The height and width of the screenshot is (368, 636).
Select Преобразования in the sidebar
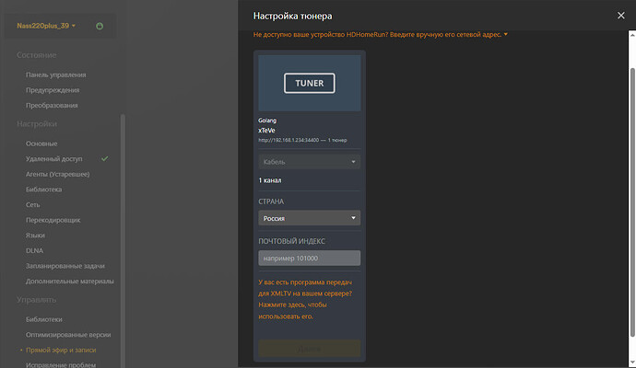pos(53,105)
